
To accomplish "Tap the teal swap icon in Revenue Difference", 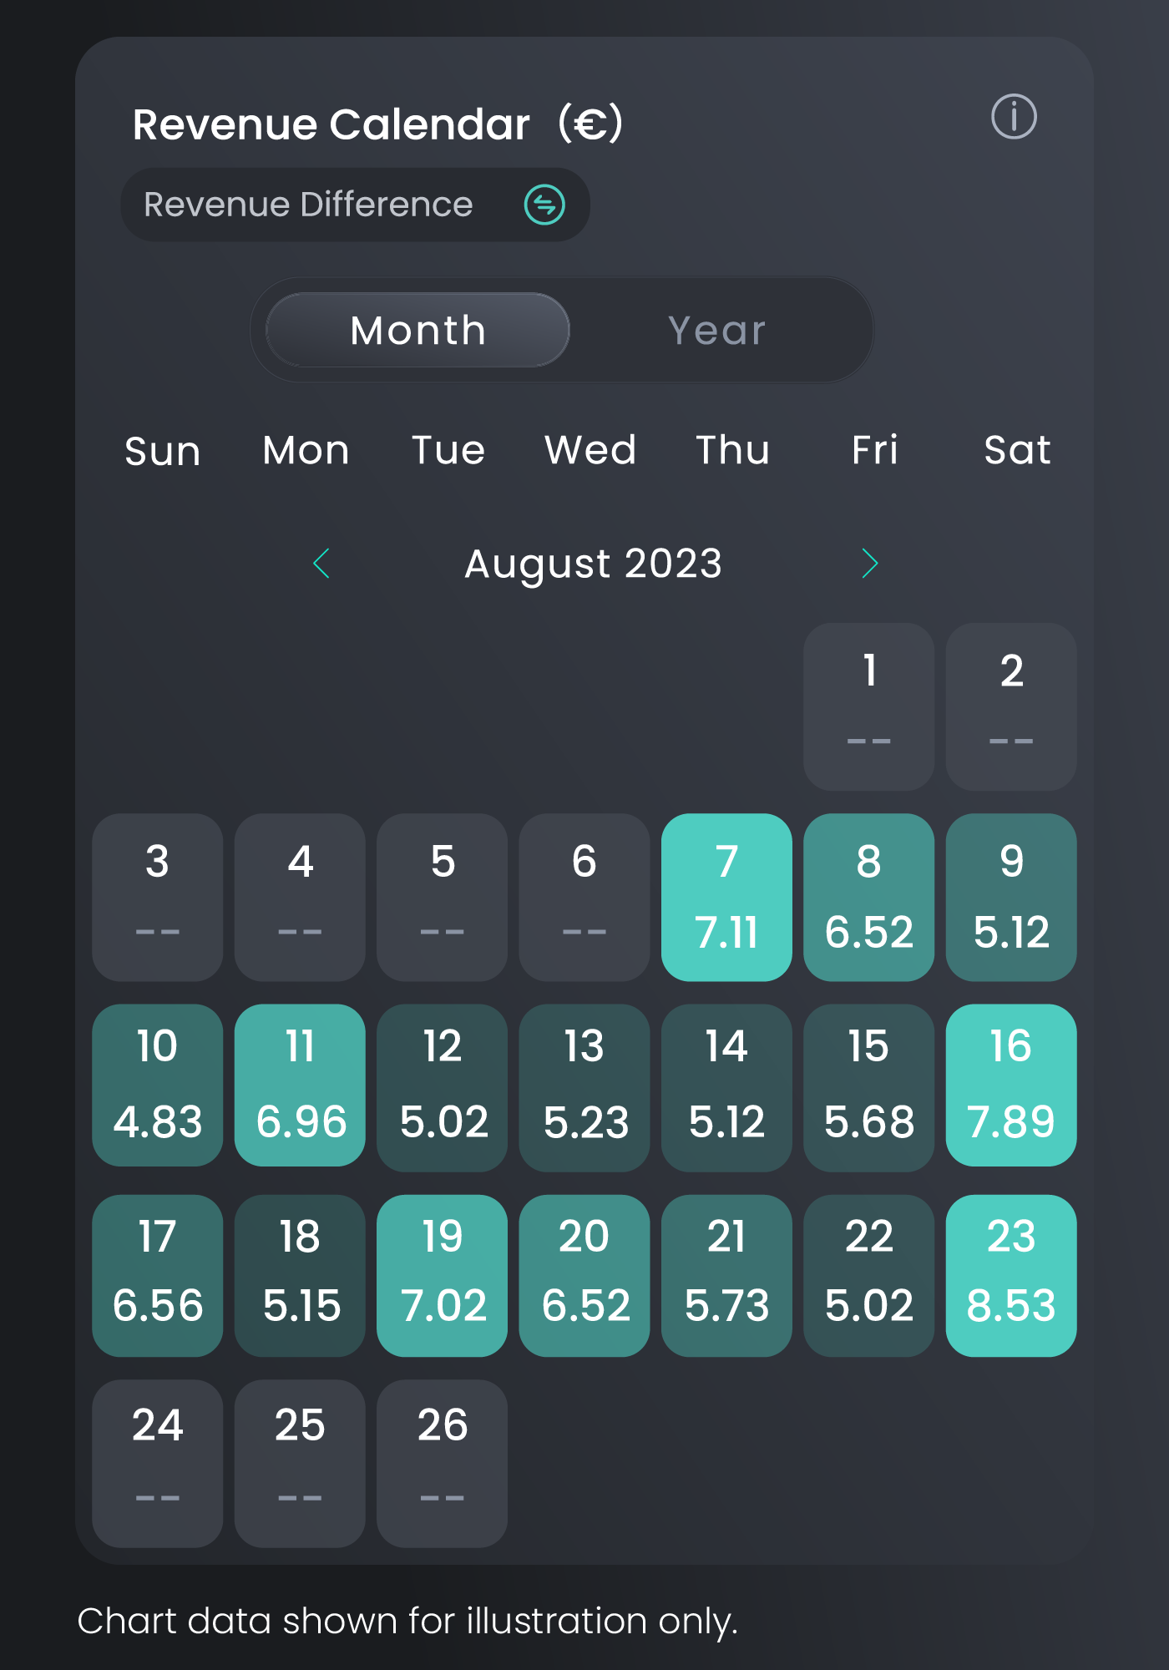I will pos(544,205).
